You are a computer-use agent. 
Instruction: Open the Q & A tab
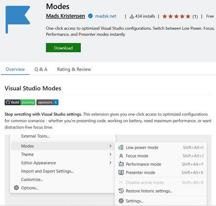coord(41,69)
